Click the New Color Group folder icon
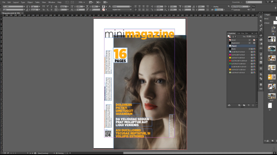Image resolution: width=277 pixels, height=155 pixels. click(x=244, y=105)
